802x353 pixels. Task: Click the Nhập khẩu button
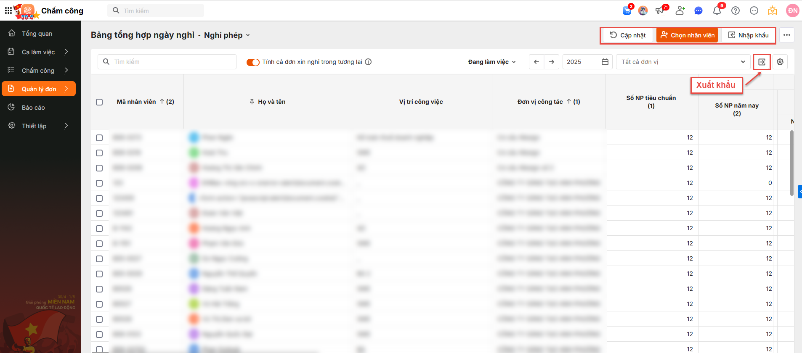coord(748,35)
